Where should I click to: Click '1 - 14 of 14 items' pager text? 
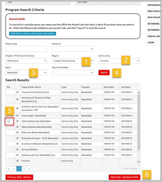(x=129, y=168)
